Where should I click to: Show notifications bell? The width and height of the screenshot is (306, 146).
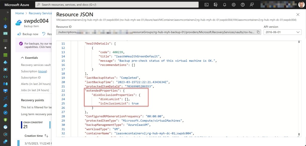pyautogui.click(x=224, y=5)
